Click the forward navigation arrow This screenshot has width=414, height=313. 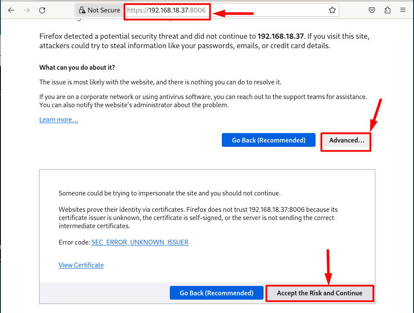tap(27, 10)
